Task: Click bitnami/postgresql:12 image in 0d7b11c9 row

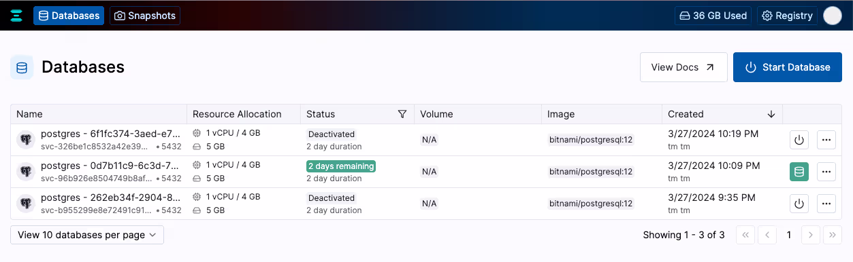Action: coord(592,172)
